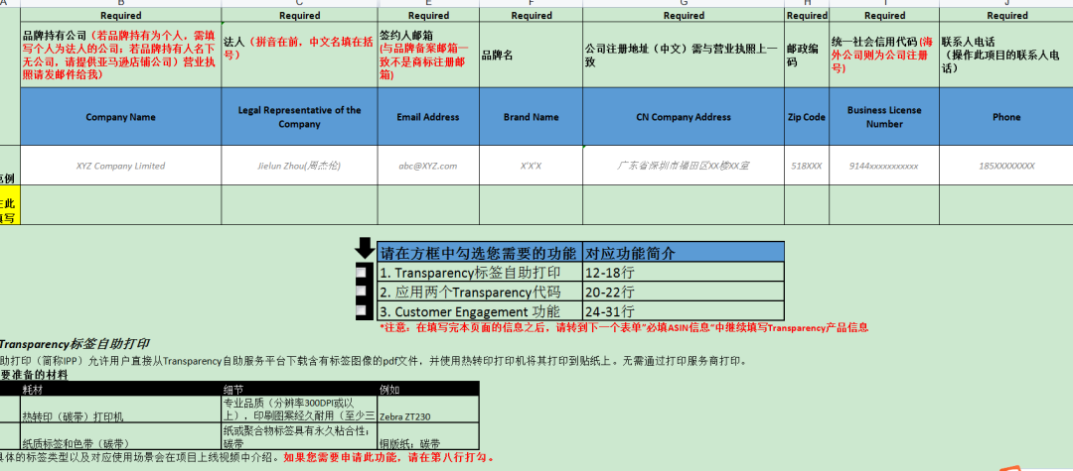Select the 对应功能简介 header cell
This screenshot has width=1073, height=471.
click(x=684, y=252)
